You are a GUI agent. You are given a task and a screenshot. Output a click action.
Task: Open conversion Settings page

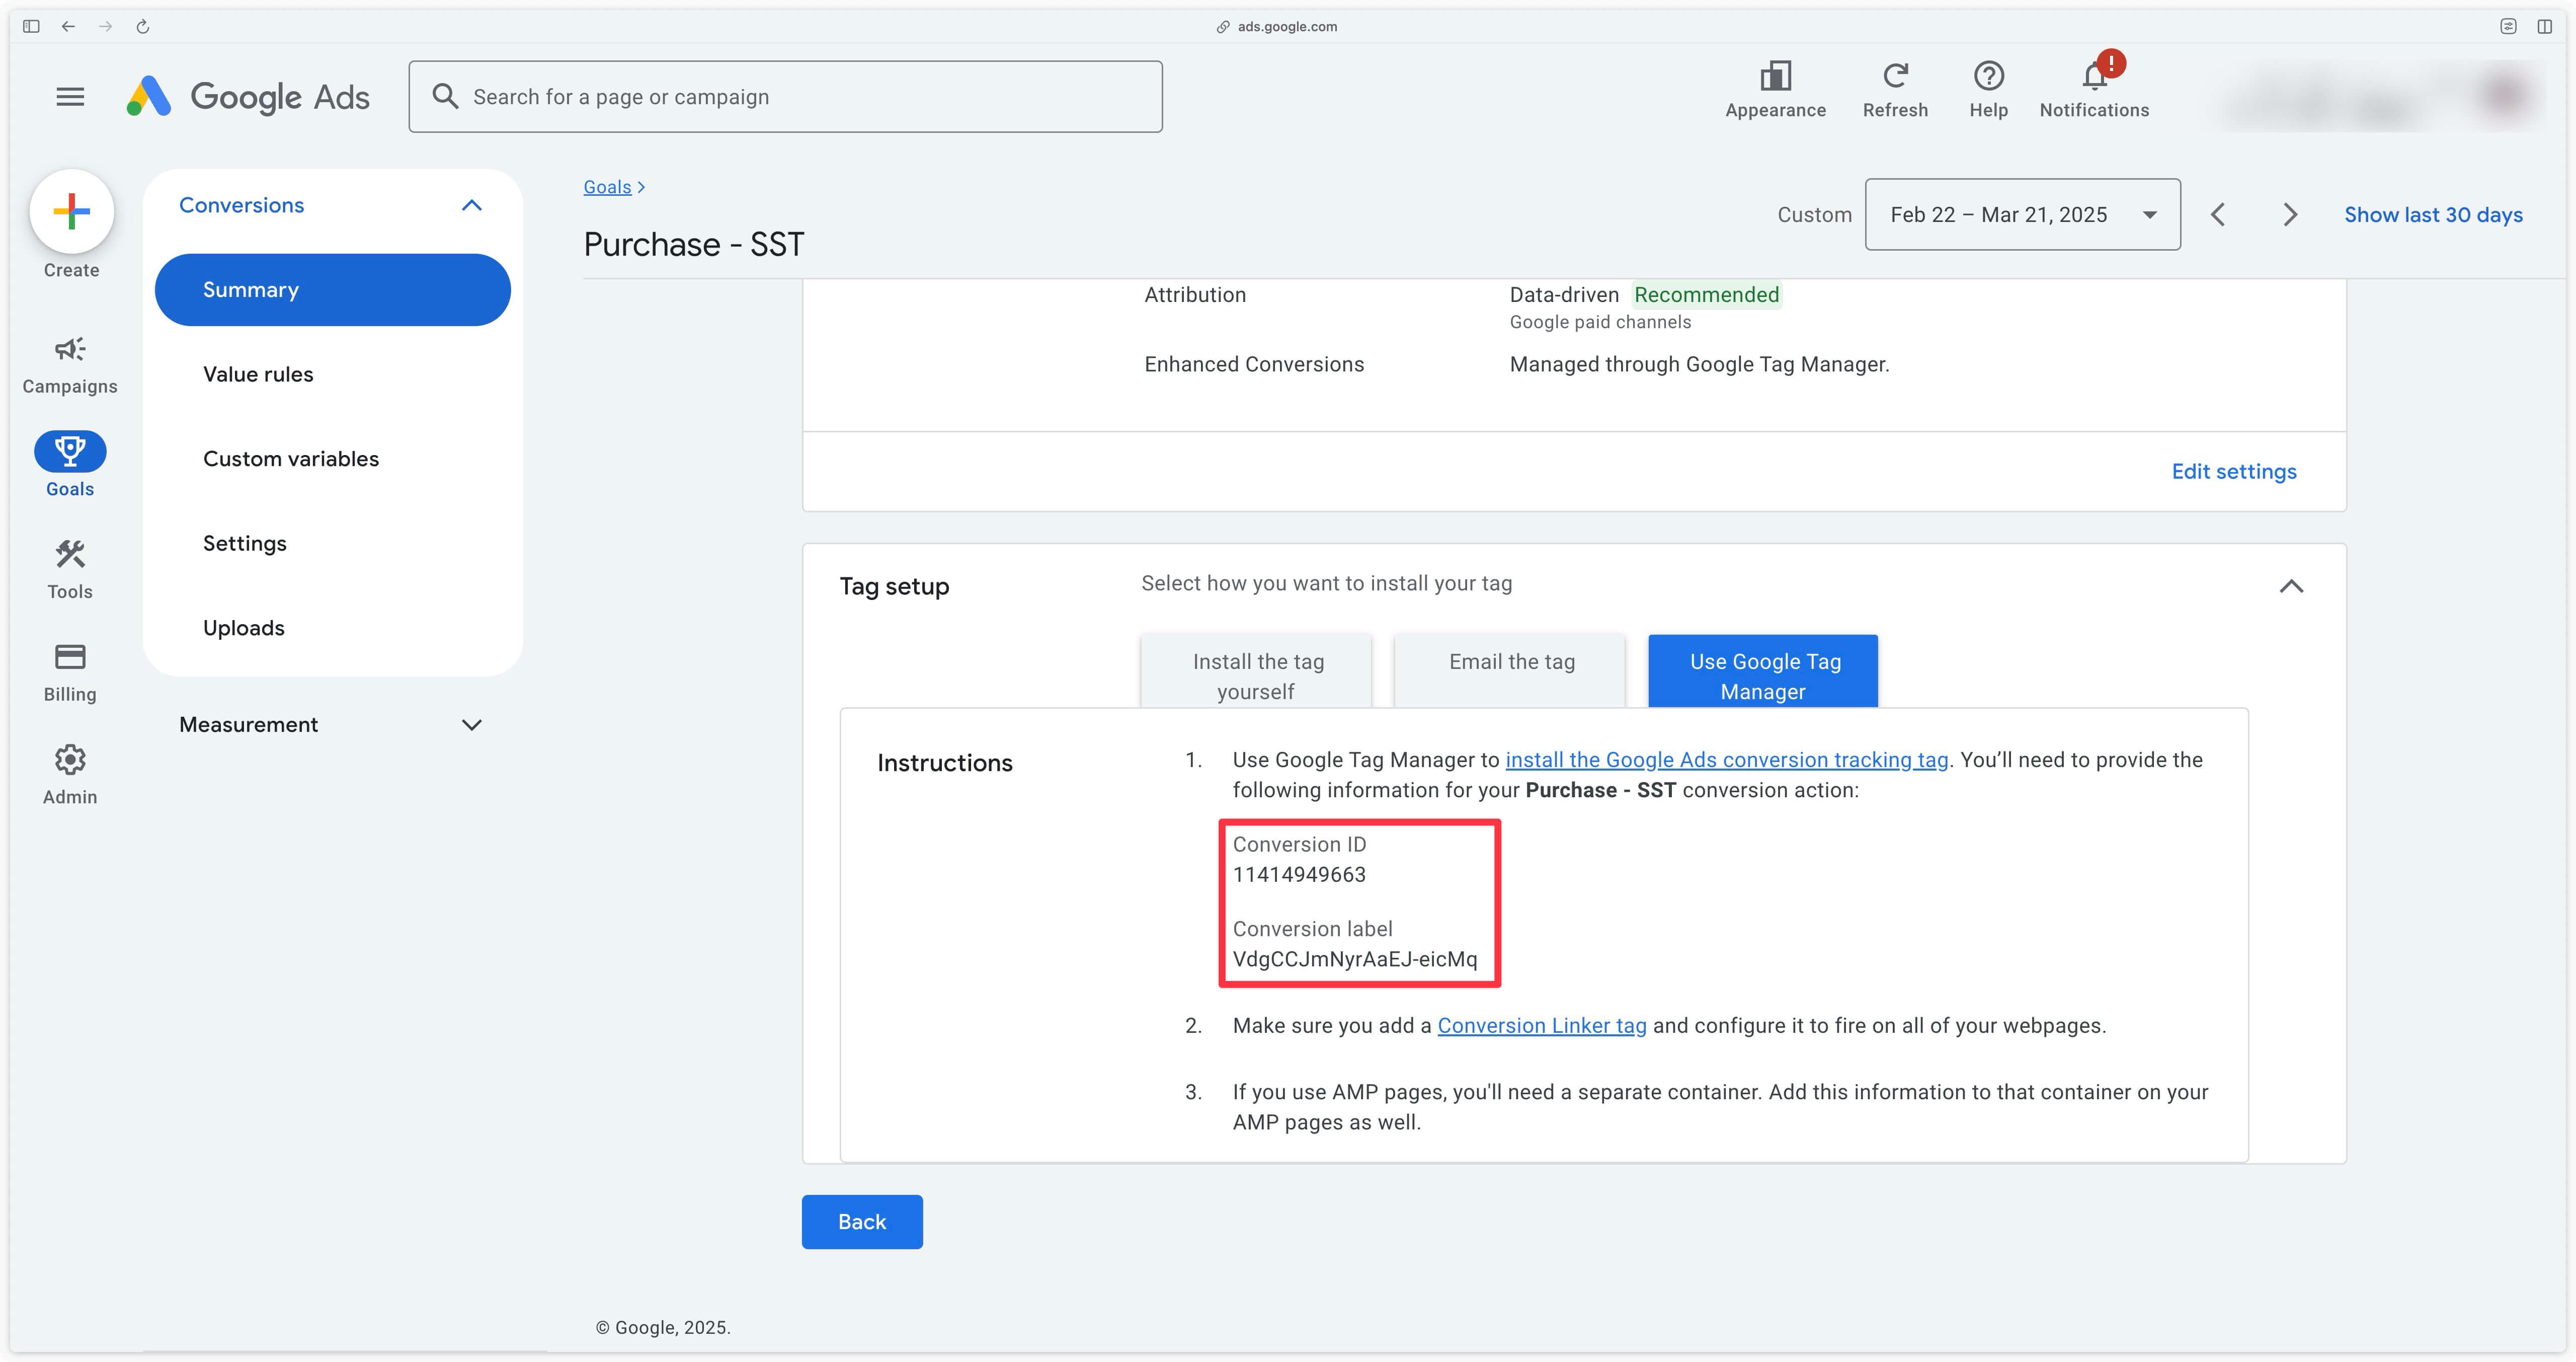[x=245, y=544]
